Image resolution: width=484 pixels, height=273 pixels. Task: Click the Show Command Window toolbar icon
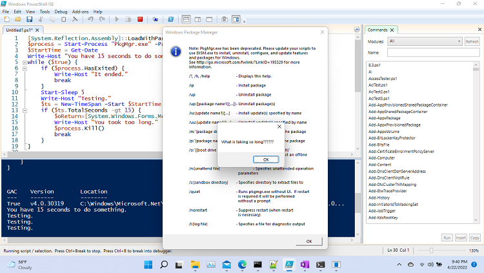225,19
